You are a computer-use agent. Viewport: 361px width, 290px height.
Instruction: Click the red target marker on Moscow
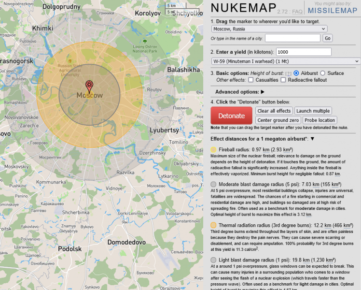89,87
